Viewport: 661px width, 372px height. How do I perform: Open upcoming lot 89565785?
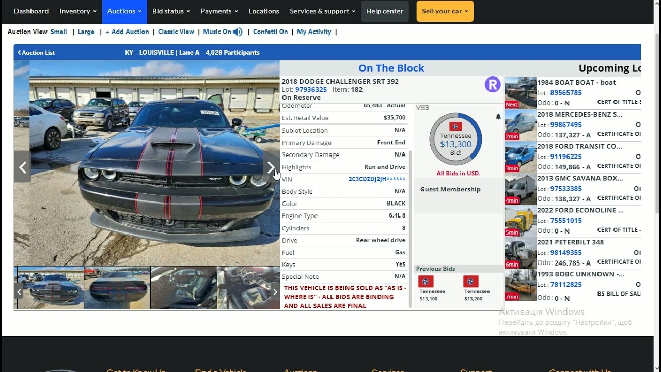(x=566, y=92)
